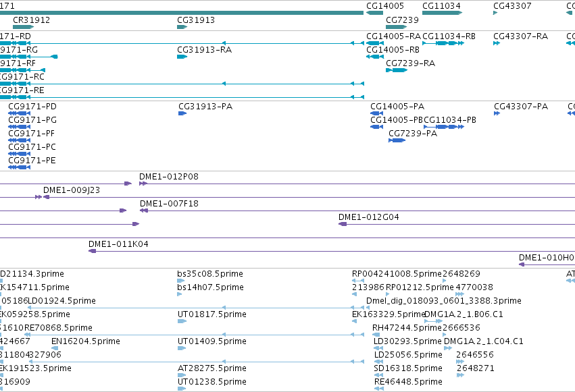
Task: Click clone DME1-012G04 label
Action: coord(369,217)
